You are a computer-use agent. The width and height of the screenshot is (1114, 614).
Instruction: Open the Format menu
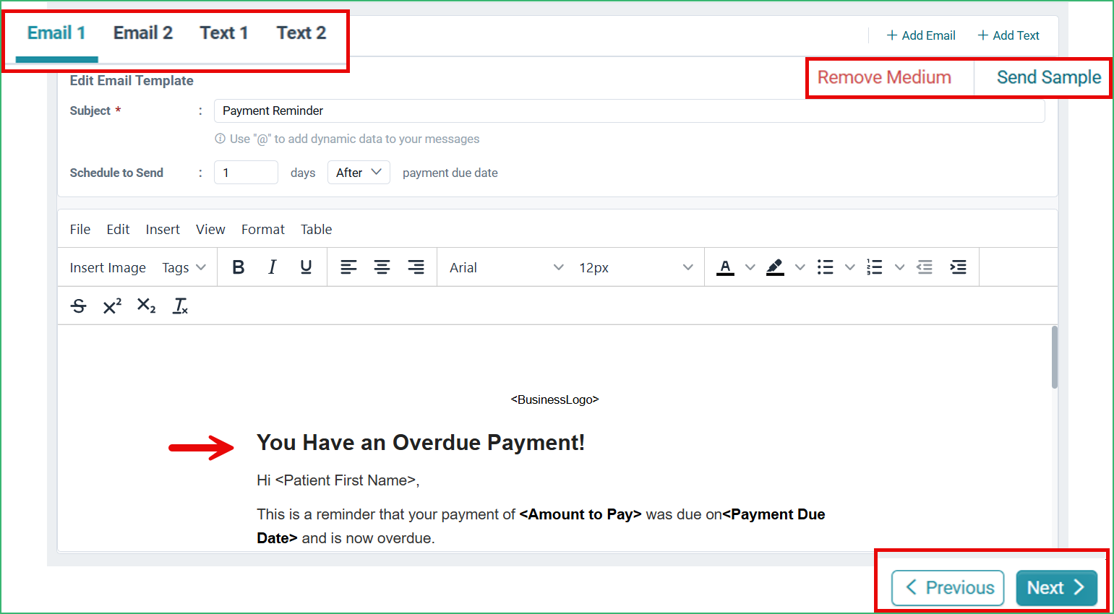coord(263,229)
